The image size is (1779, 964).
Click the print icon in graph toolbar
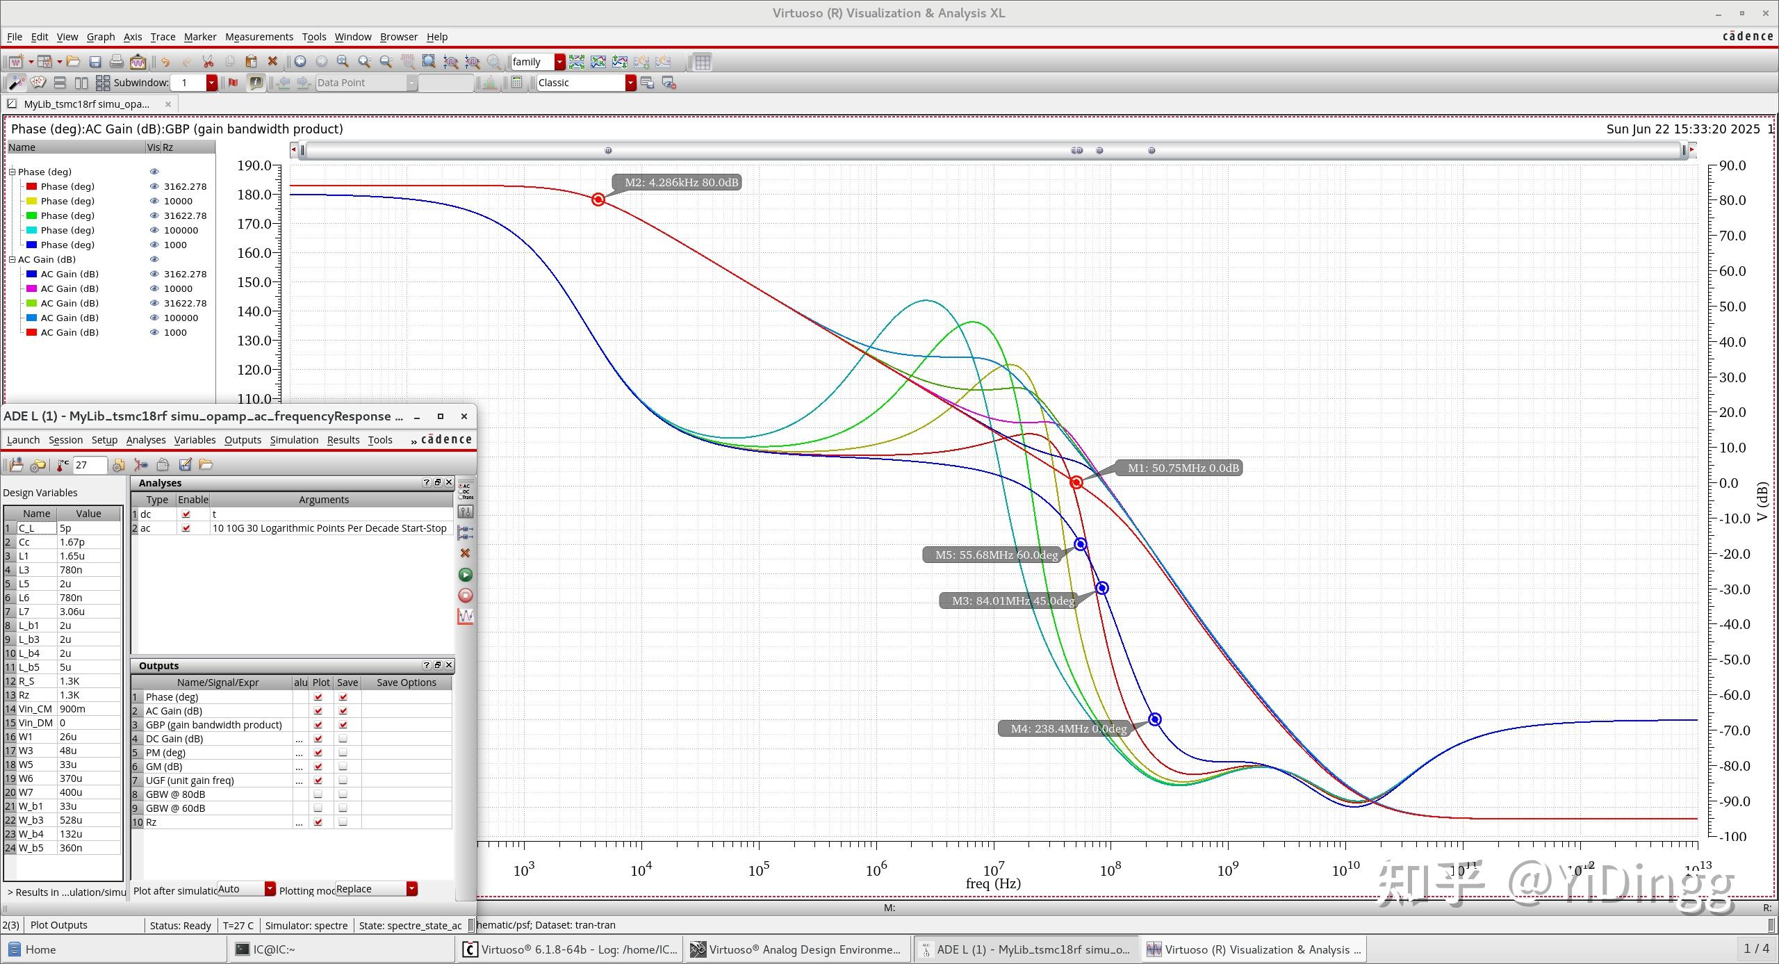point(116,62)
